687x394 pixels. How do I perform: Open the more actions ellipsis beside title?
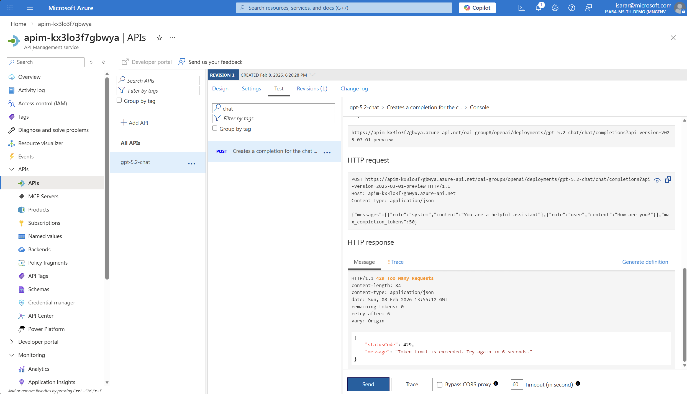pyautogui.click(x=173, y=38)
